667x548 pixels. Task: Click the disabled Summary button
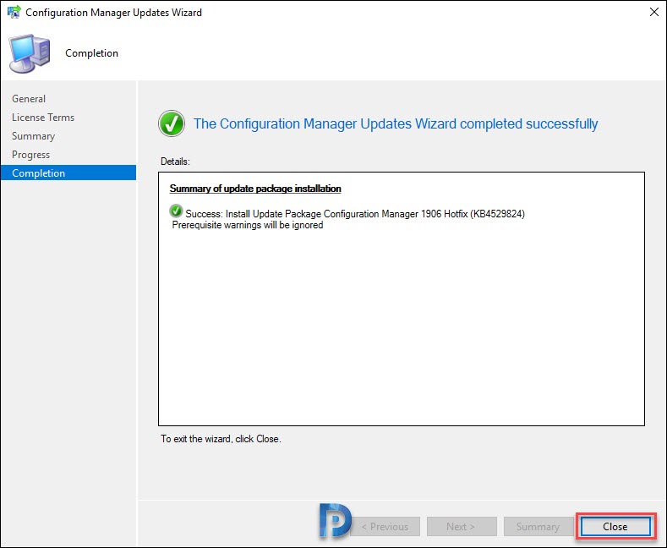coord(539,526)
